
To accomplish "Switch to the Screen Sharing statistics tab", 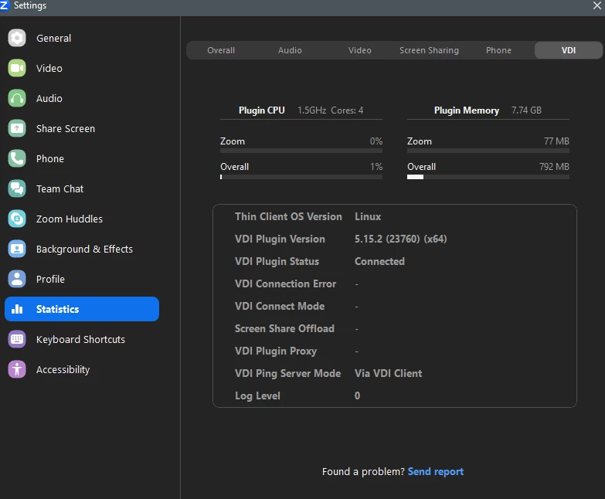I will pyautogui.click(x=429, y=50).
